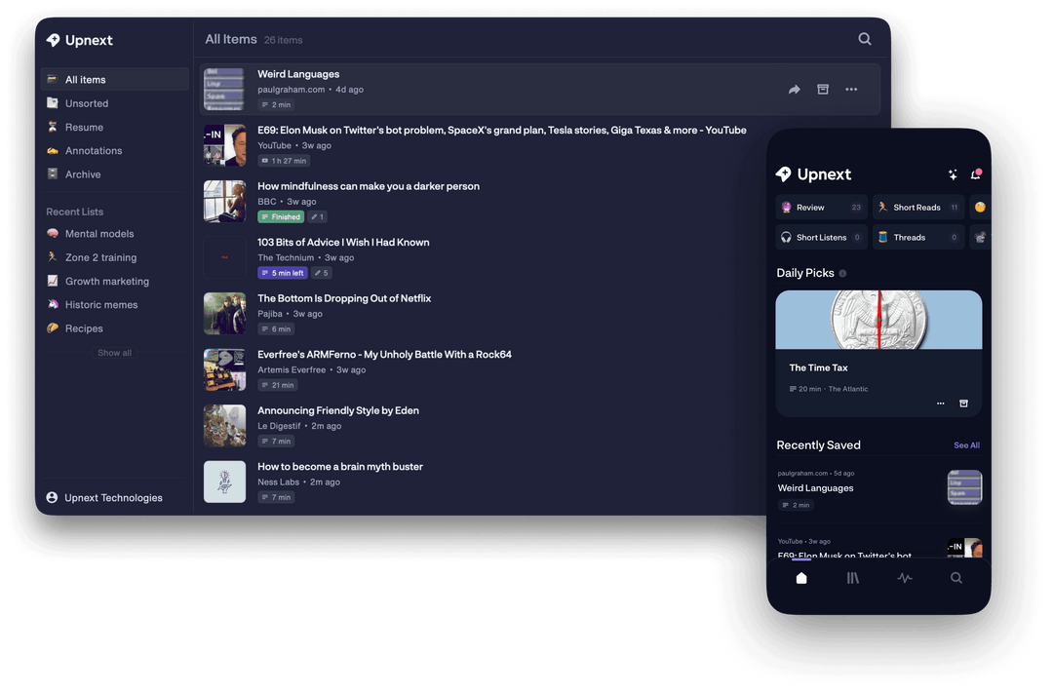Click the green Finished badge
This screenshot has width=1053, height=694.
click(x=281, y=216)
